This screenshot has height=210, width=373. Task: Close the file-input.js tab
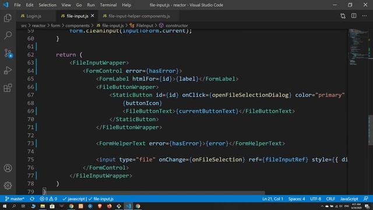tap(93, 16)
